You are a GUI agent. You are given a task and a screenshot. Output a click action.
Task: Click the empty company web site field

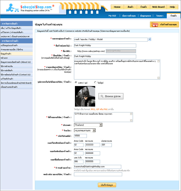[98, 174]
